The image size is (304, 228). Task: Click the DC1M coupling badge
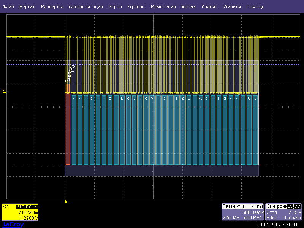pyautogui.click(x=31, y=207)
